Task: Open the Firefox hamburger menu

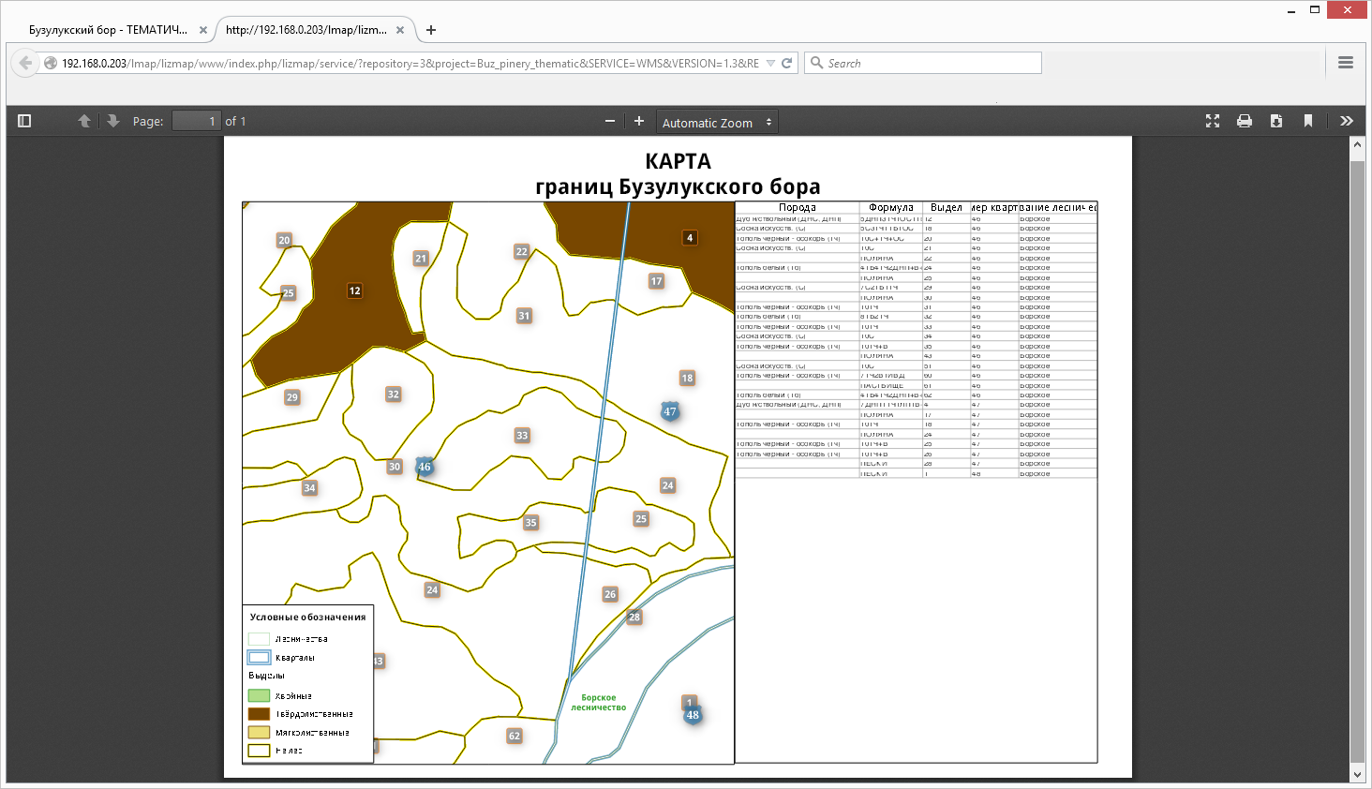Action: 1346,63
